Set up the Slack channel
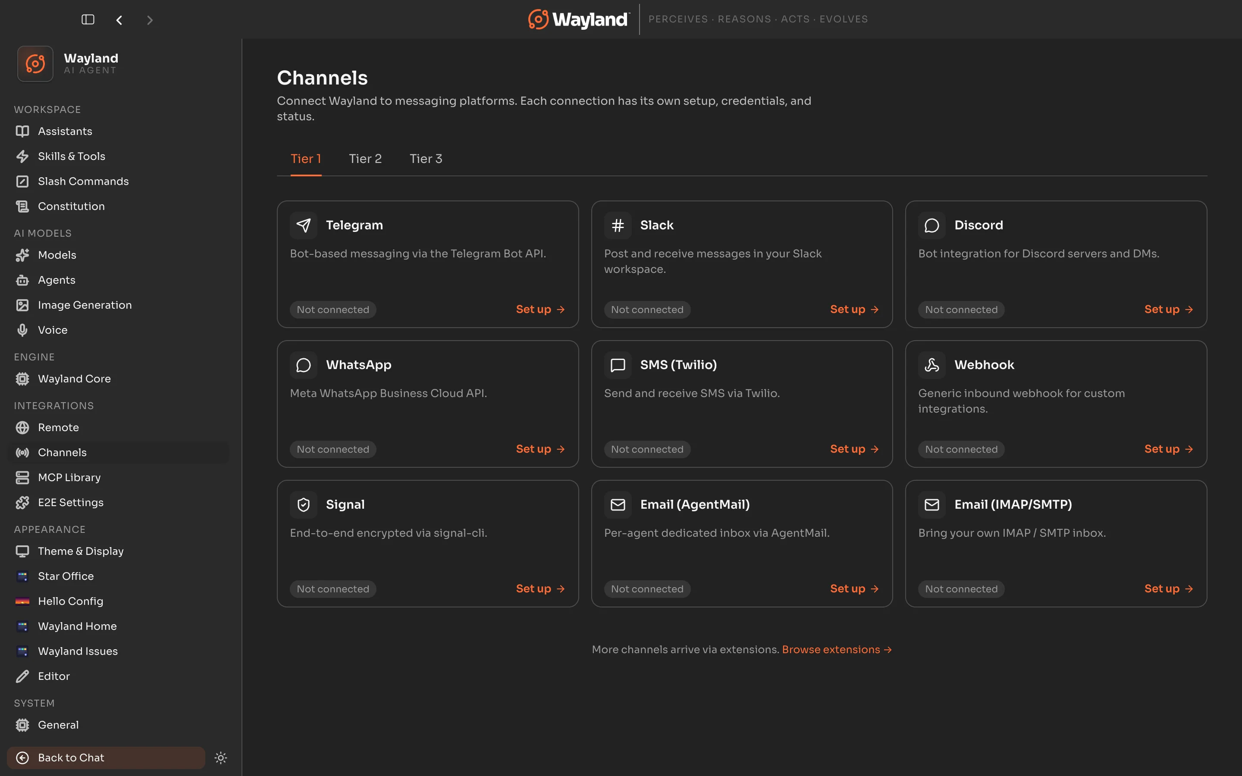The height and width of the screenshot is (776, 1242). click(854, 310)
